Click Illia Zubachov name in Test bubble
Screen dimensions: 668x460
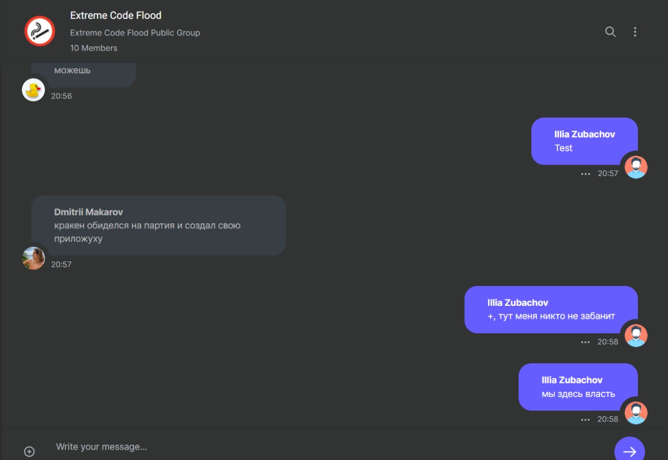point(584,134)
